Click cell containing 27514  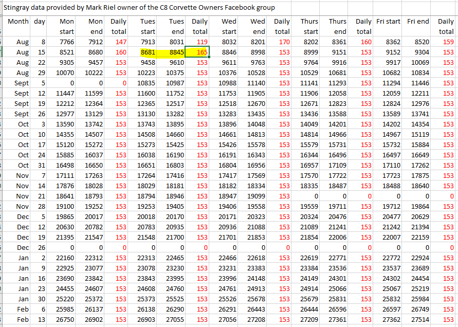(419, 319)
